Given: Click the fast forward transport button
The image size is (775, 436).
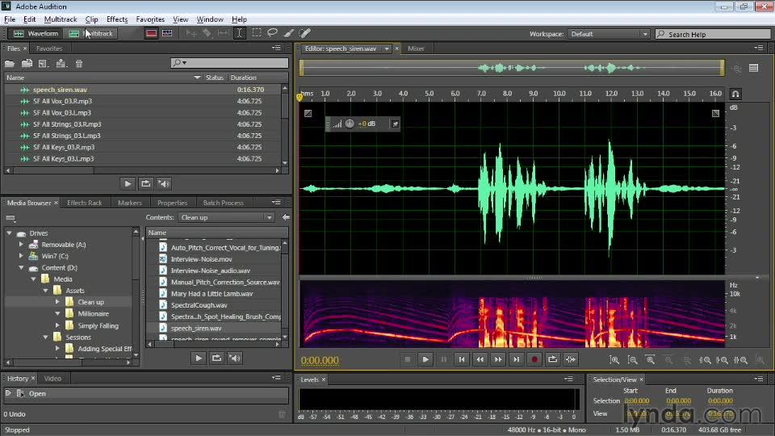Looking at the screenshot, I should click(498, 360).
